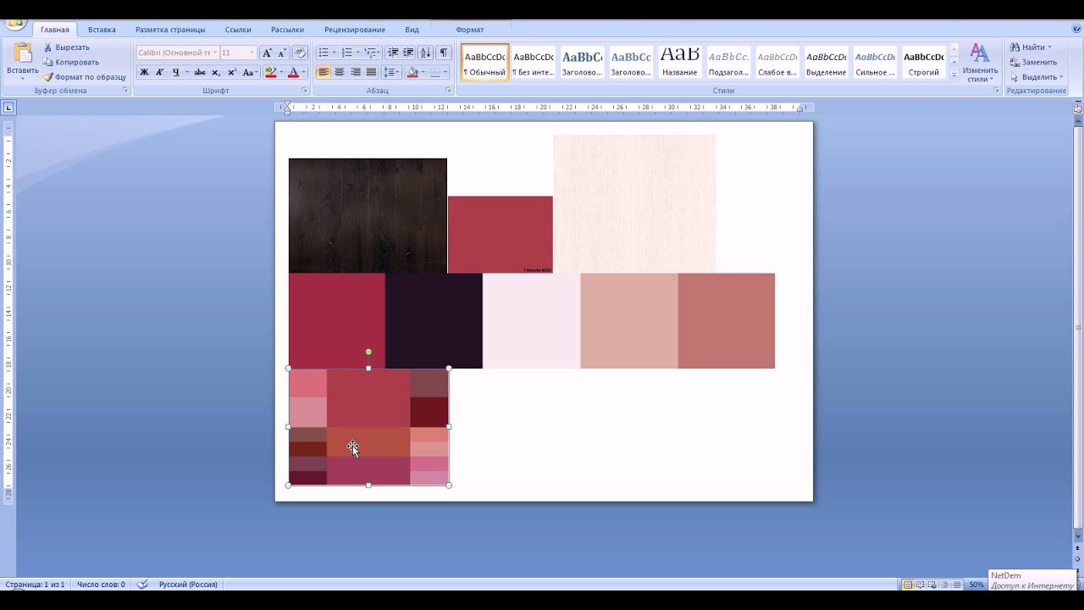1084x610 pixels.
Task: Switch to the Ссылки tab
Action: [x=238, y=30]
